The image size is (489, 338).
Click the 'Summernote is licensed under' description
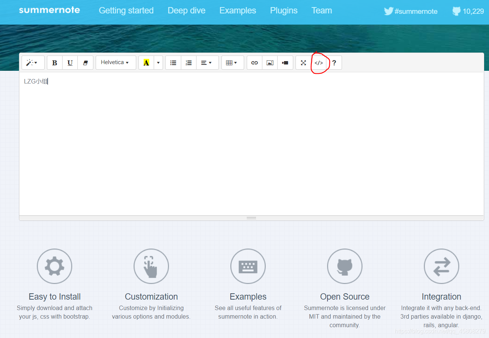pyautogui.click(x=345, y=316)
